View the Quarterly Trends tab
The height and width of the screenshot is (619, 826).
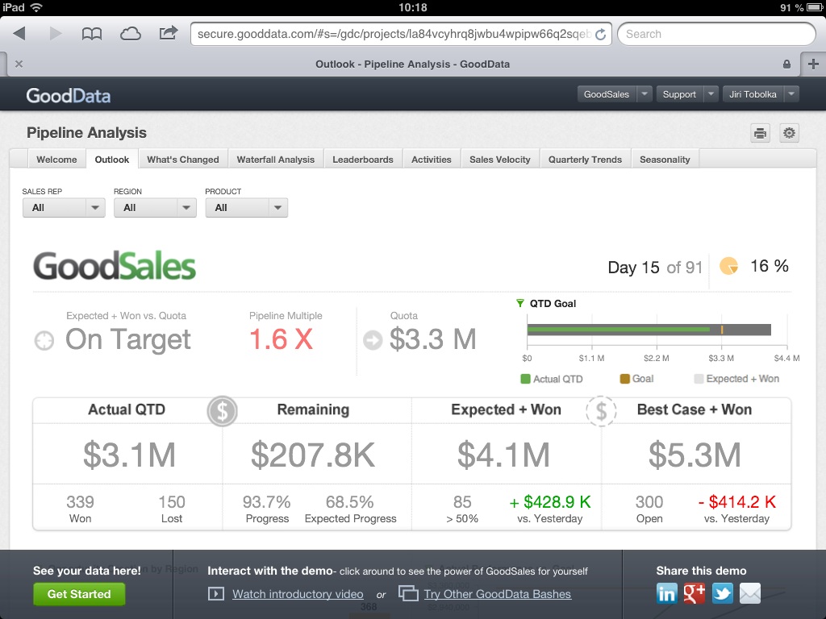coord(586,160)
